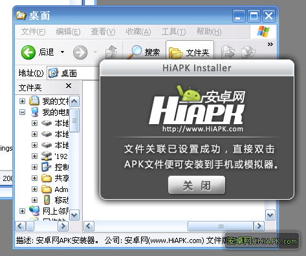This screenshot has width=306, height=256.
Task: Click the folder tree scroll-up arrow
Action: [x=74, y=101]
